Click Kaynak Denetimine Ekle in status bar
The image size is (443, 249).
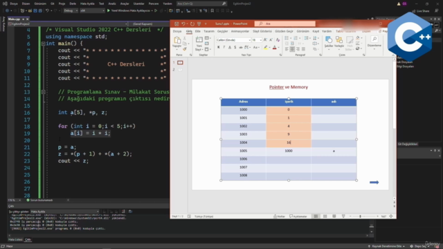[386, 246]
